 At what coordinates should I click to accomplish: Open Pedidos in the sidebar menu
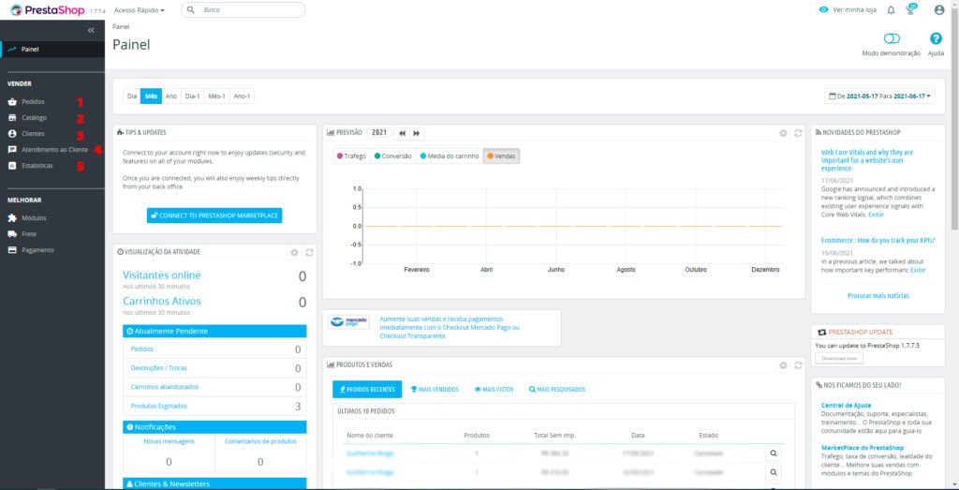(33, 101)
